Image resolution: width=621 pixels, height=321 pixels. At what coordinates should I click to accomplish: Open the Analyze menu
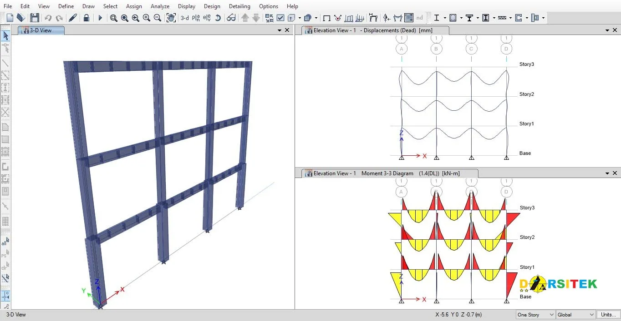pyautogui.click(x=160, y=6)
